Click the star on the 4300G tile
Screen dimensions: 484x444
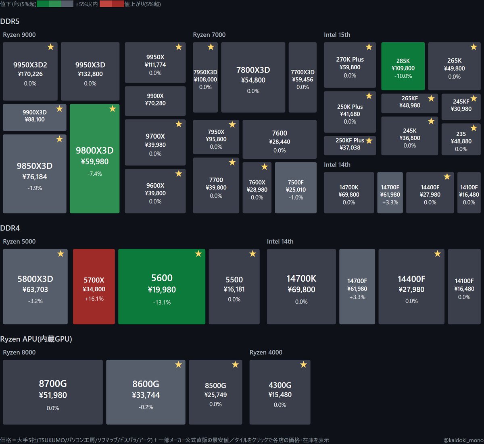tap(303, 365)
